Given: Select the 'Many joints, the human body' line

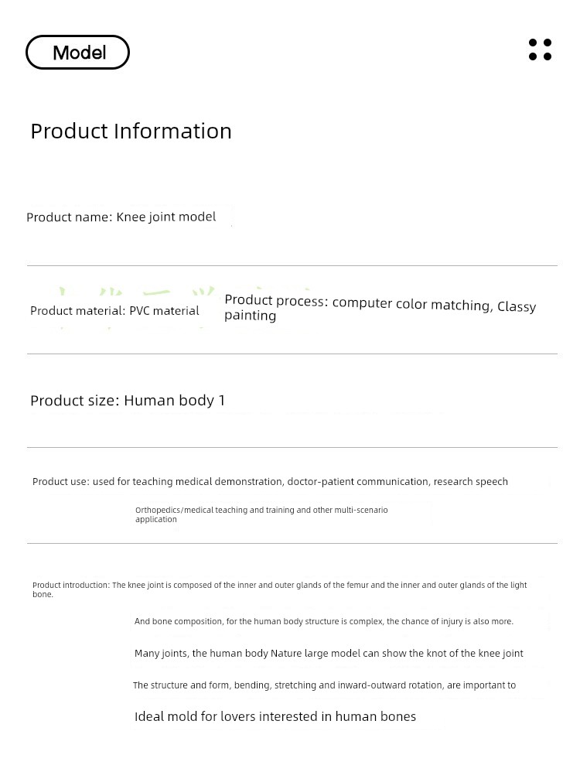Looking at the screenshot, I should click(x=329, y=654).
